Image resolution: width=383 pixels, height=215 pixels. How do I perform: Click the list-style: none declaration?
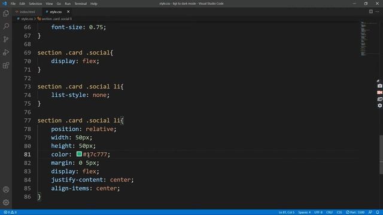(80, 95)
